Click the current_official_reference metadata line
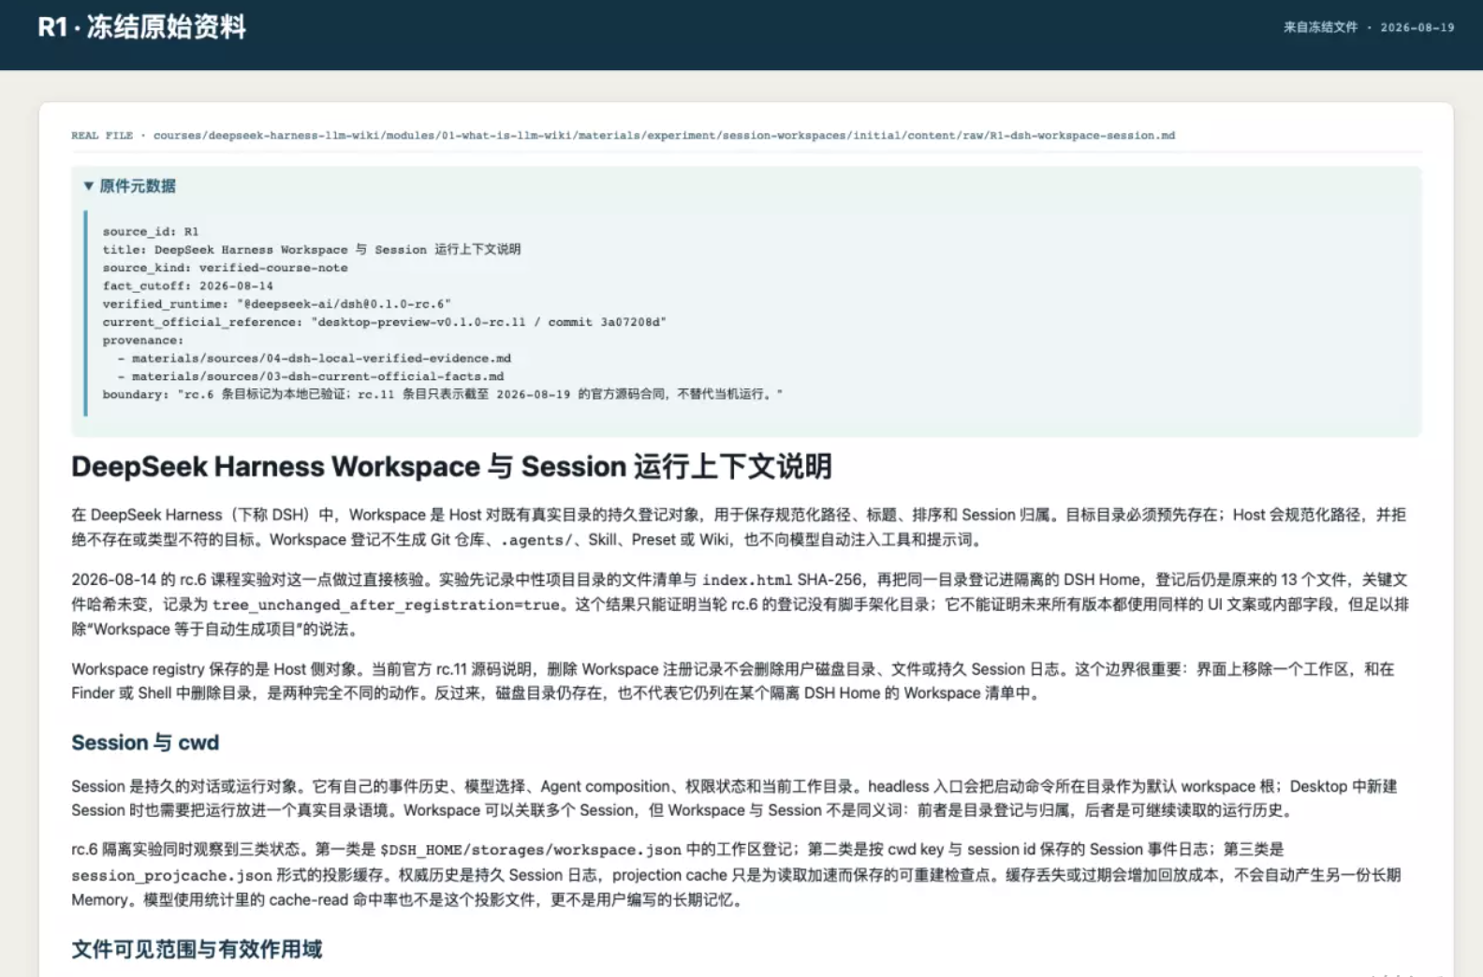Viewport: 1483px width, 977px height. 385,322
